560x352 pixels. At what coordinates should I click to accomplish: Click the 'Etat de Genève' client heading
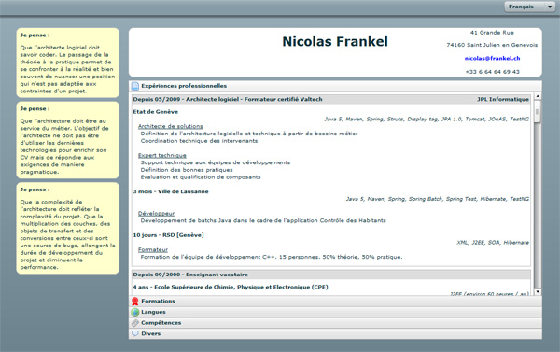point(155,112)
